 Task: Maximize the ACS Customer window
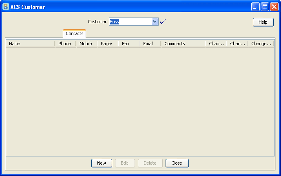point(265,7)
